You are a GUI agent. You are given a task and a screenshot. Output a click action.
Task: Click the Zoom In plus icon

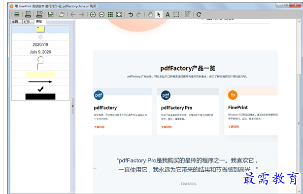pos(93,14)
